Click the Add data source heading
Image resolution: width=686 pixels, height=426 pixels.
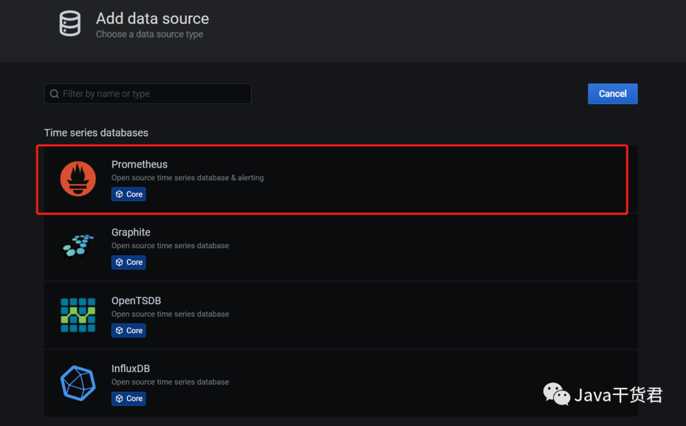click(x=152, y=18)
